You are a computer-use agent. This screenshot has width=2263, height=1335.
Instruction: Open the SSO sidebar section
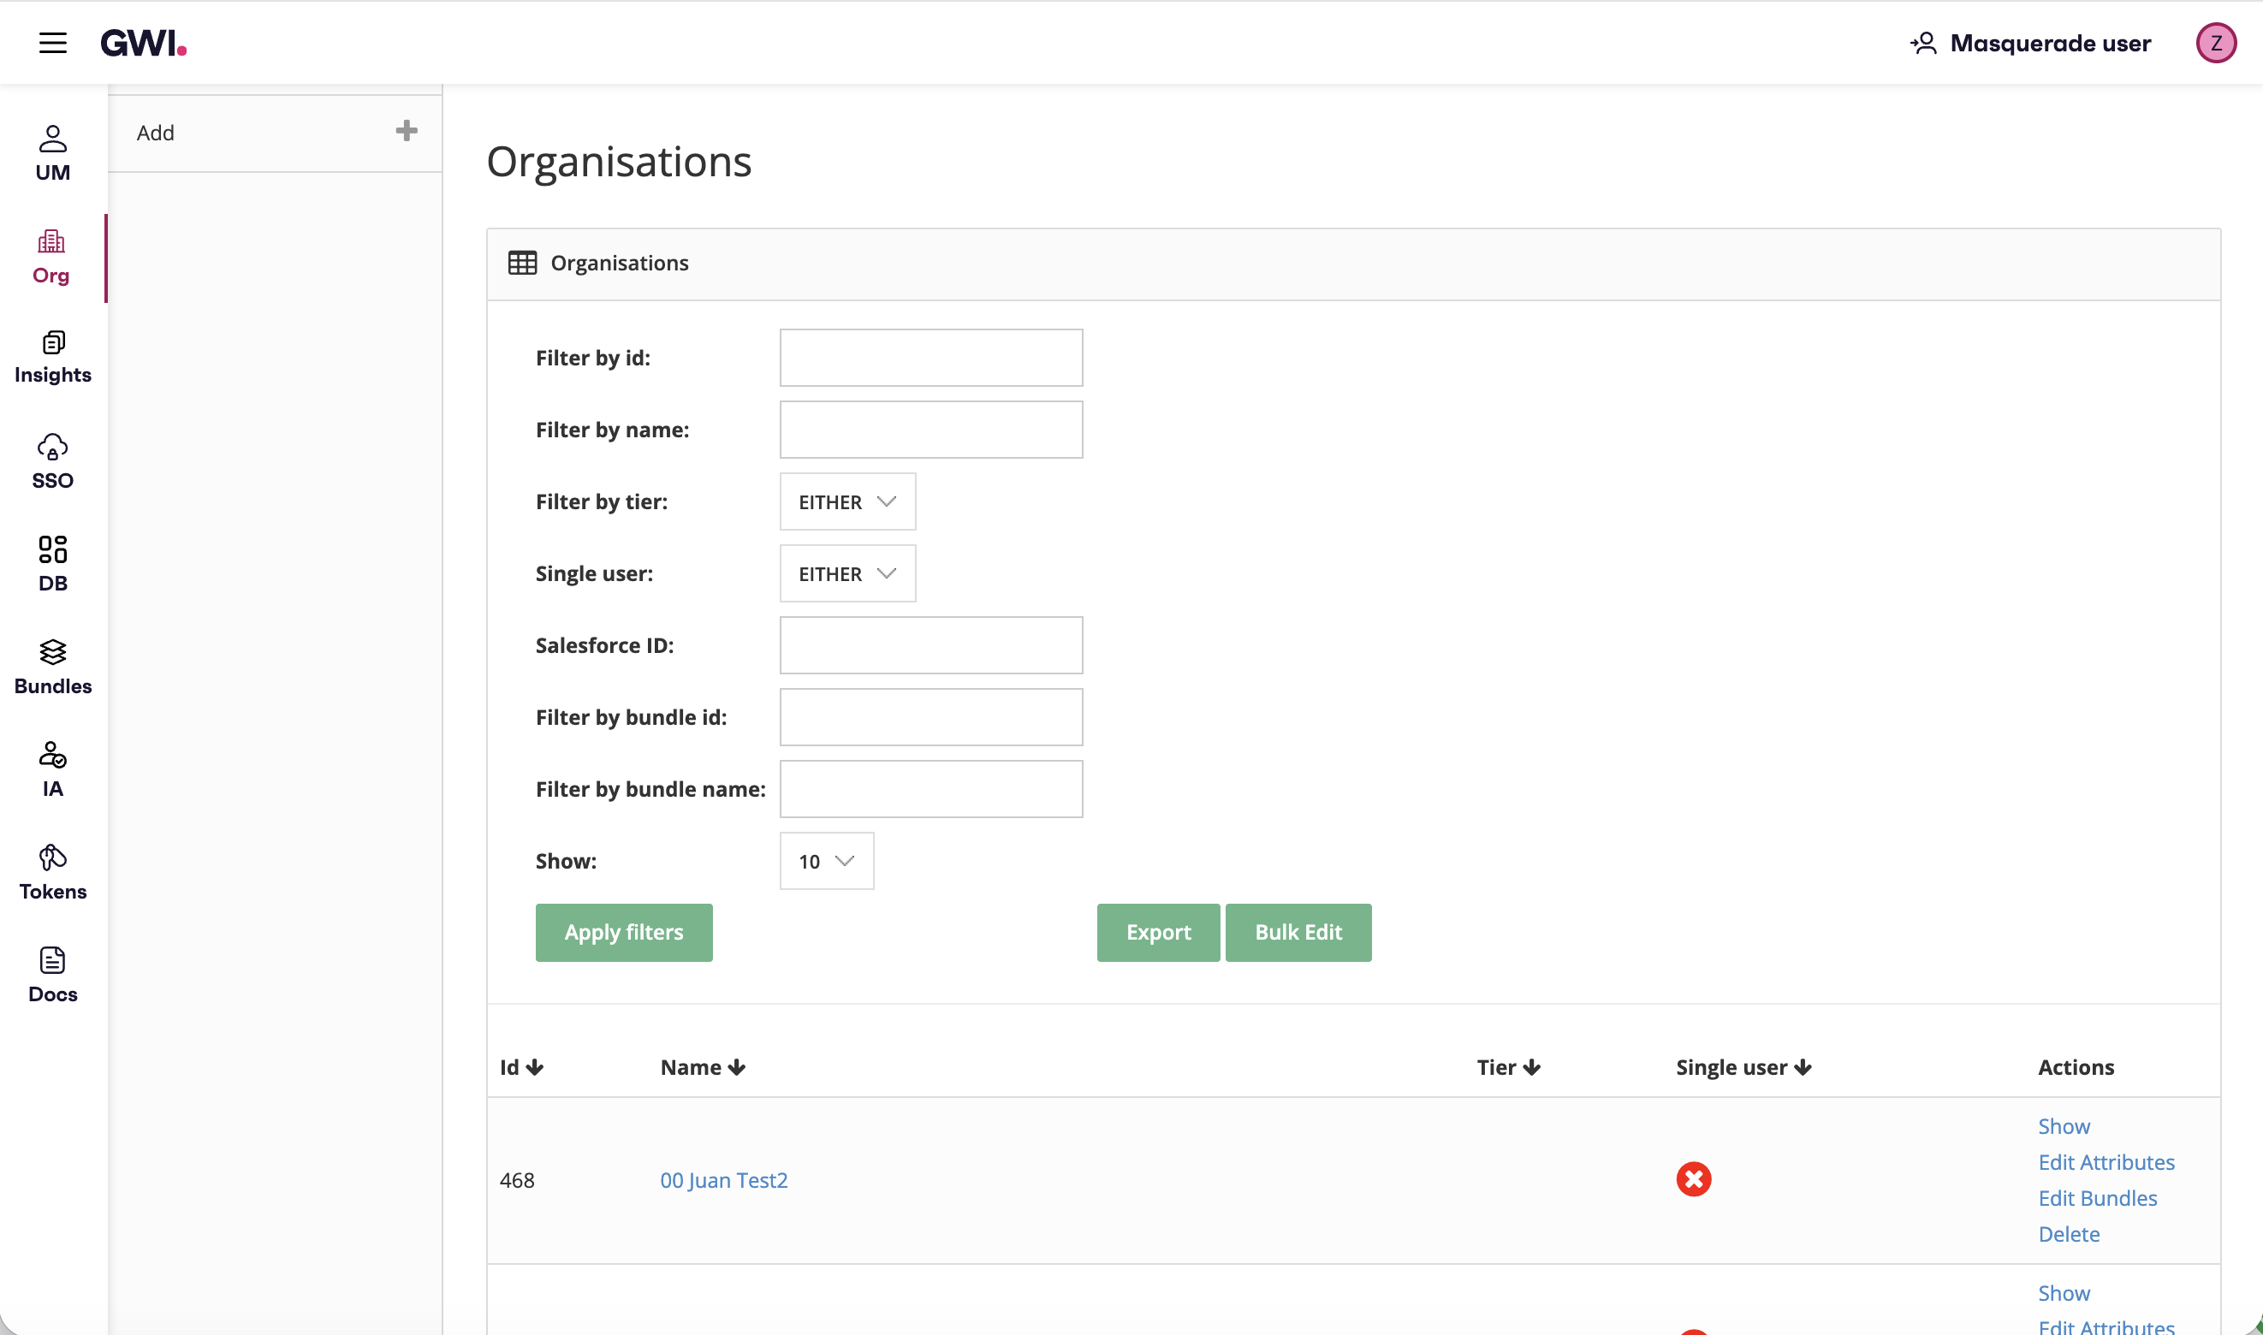click(53, 461)
